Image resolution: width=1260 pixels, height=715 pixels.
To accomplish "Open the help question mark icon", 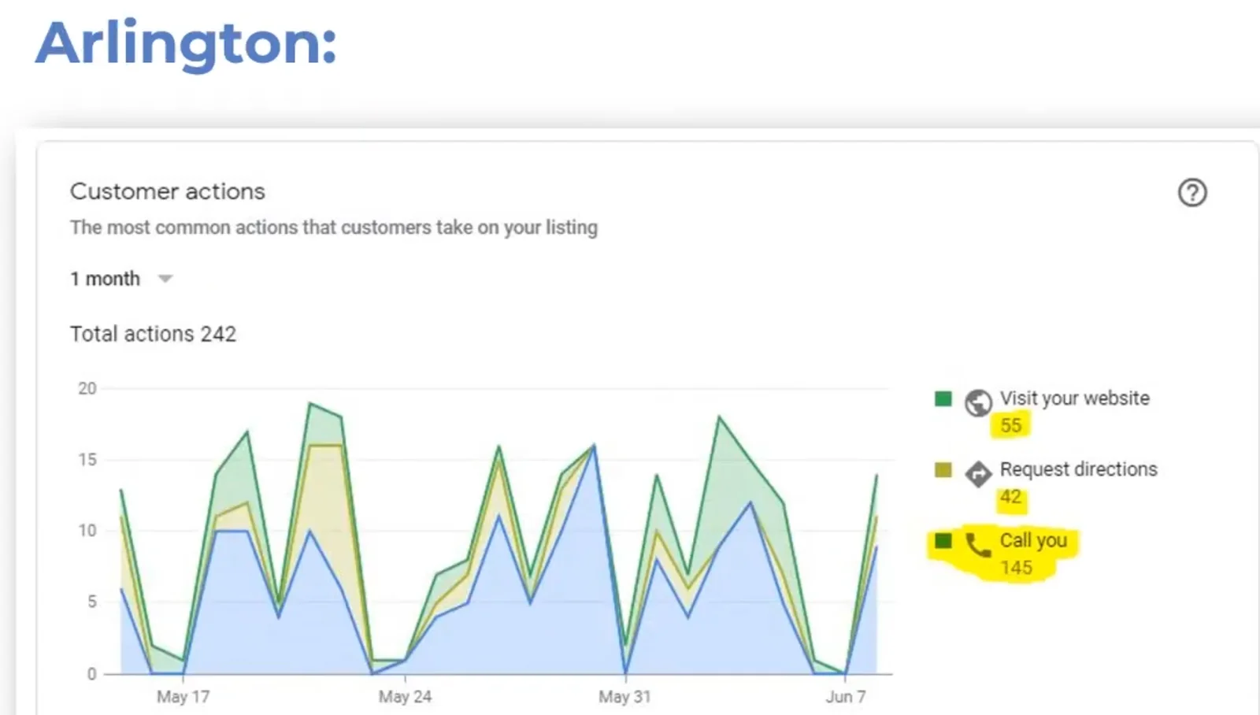I will click(x=1192, y=193).
